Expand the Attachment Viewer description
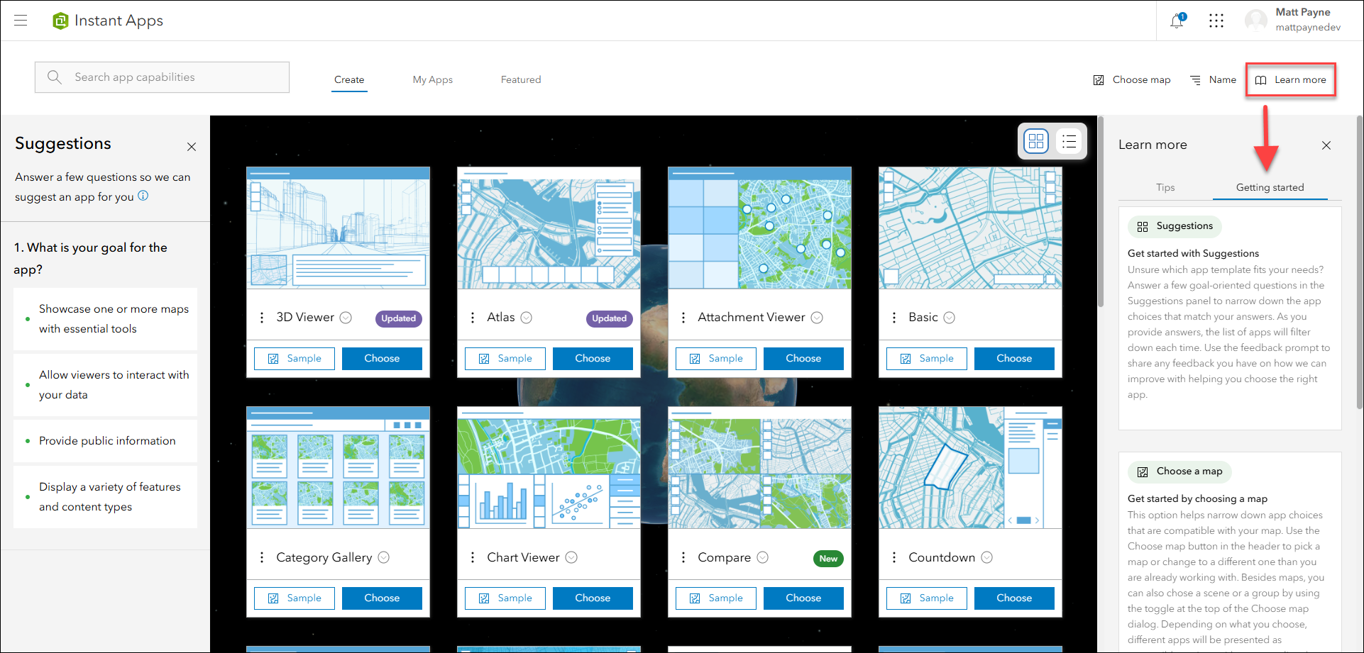 point(817,318)
